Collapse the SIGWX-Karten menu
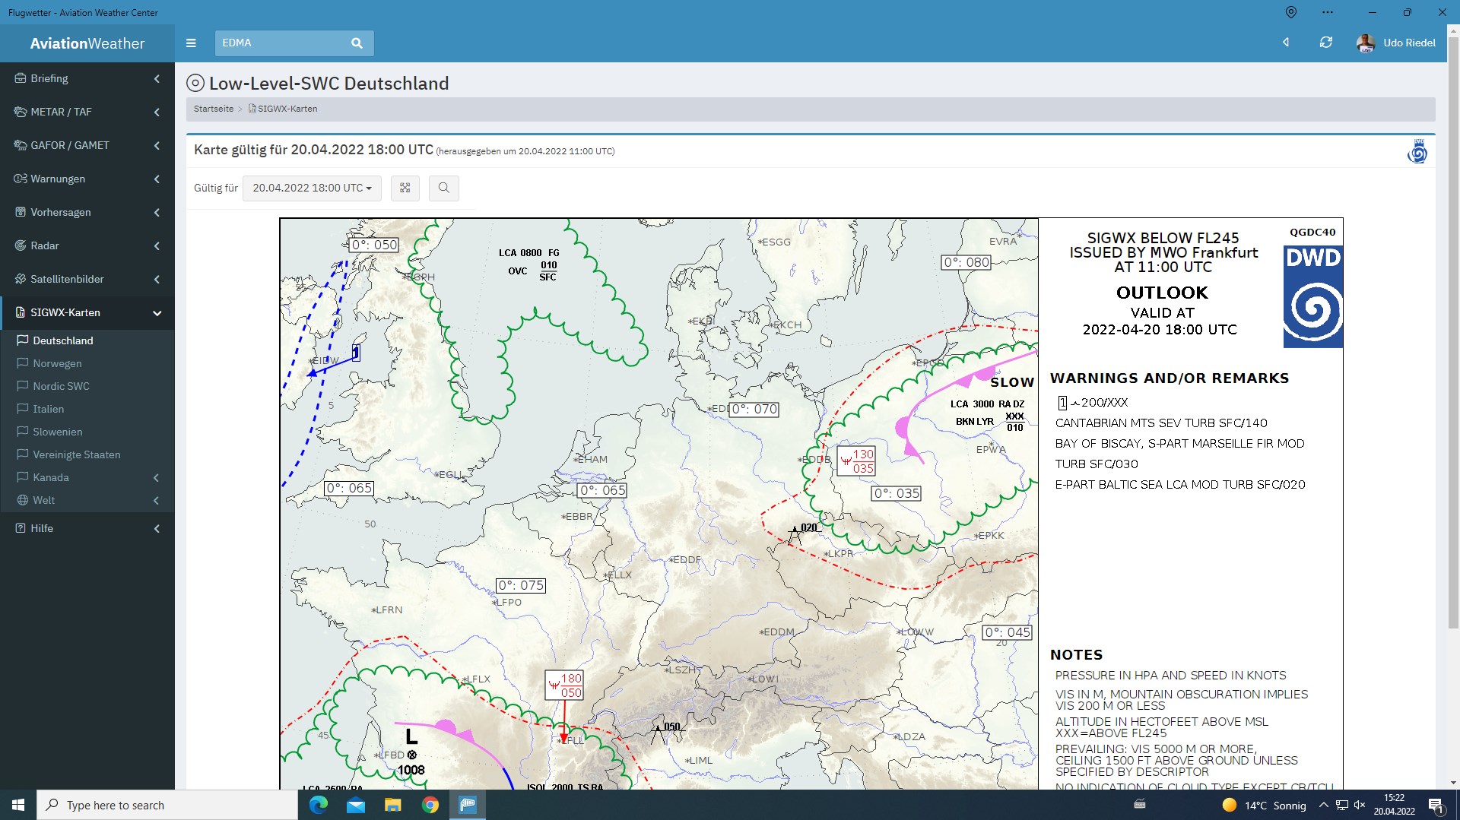Image resolution: width=1460 pixels, height=820 pixels. point(87,312)
